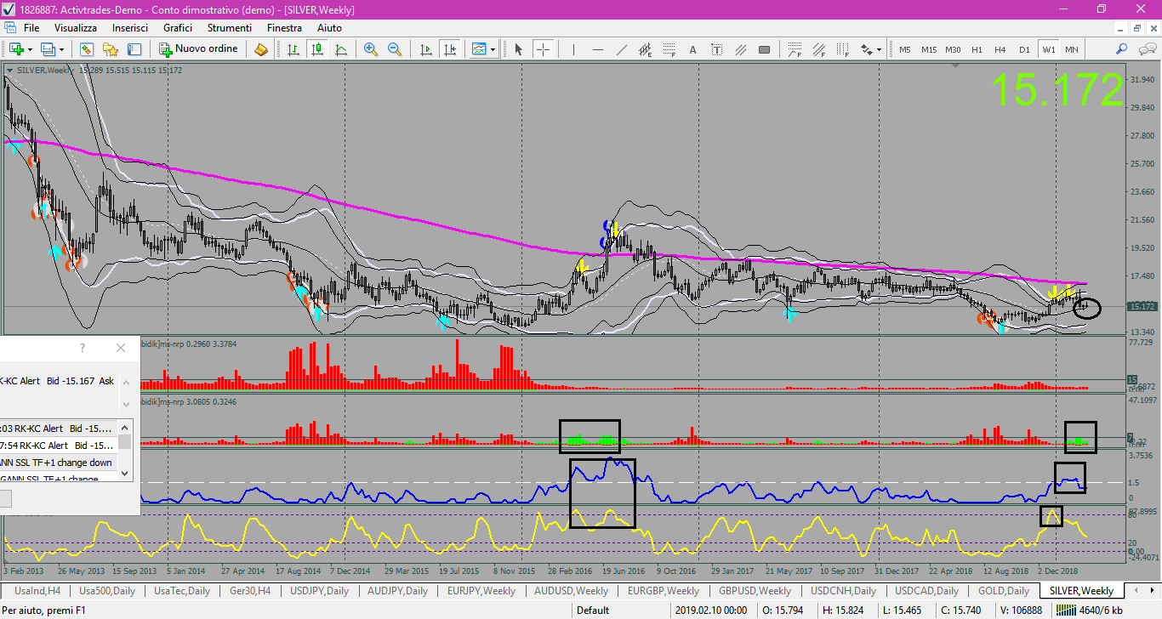This screenshot has height=619, width=1162.
Task: Open the Finestra menu
Action: click(284, 28)
